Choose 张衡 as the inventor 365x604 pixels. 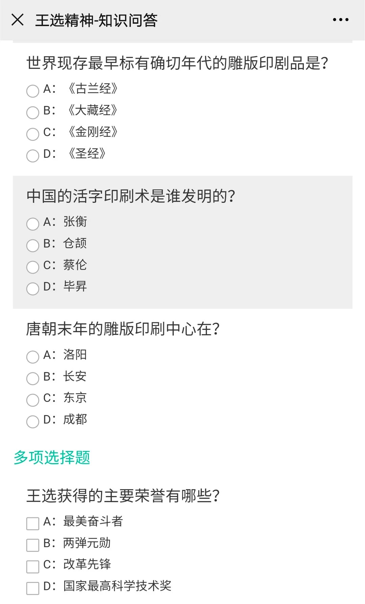coord(33,224)
